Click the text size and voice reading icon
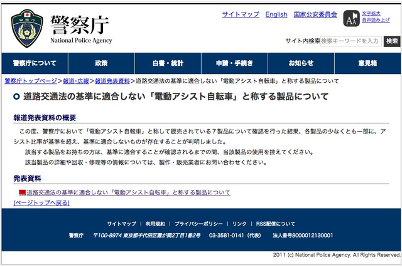The width and height of the screenshot is (402, 267). click(x=352, y=19)
